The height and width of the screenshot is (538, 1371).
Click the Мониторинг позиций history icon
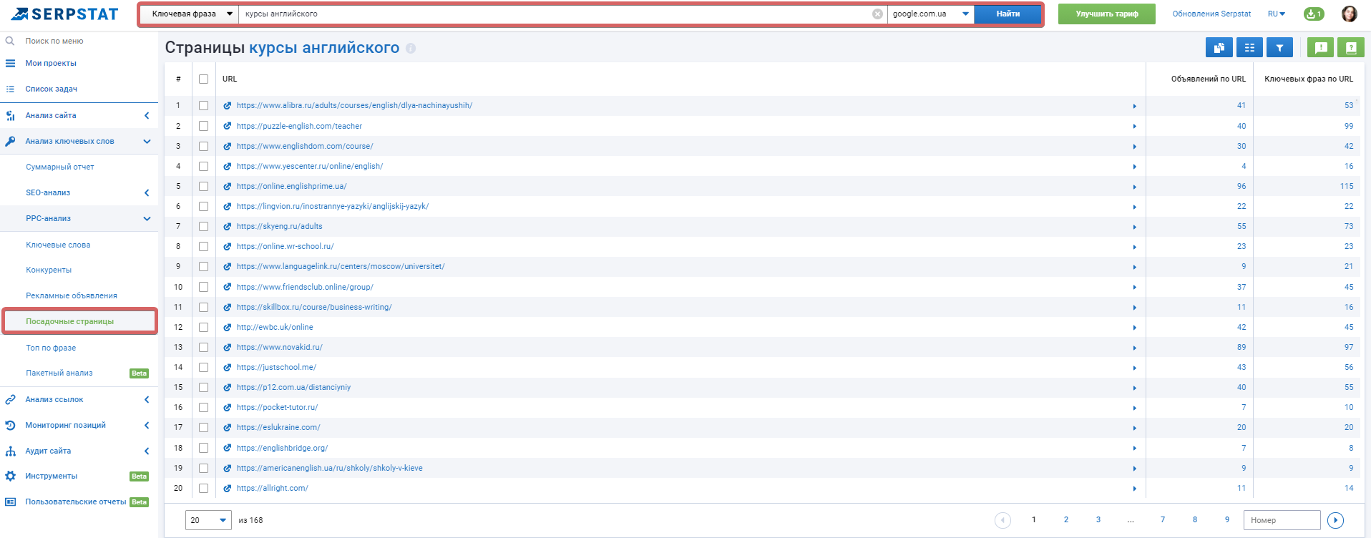pyautogui.click(x=10, y=425)
